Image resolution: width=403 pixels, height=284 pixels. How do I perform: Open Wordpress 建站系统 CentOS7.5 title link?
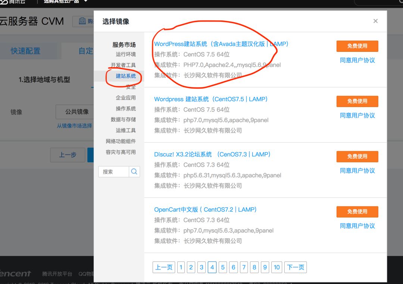[x=211, y=99]
